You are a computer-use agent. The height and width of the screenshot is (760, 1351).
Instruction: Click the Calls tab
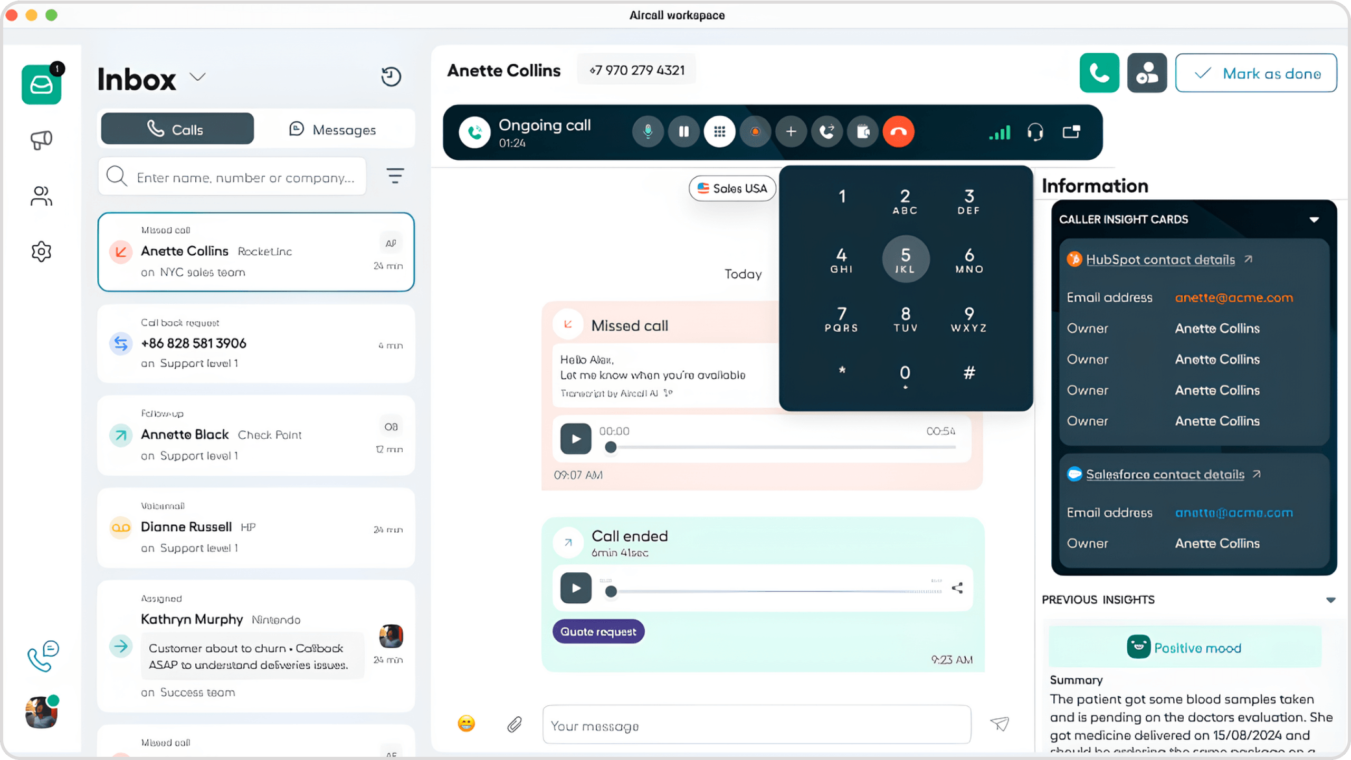pyautogui.click(x=177, y=129)
